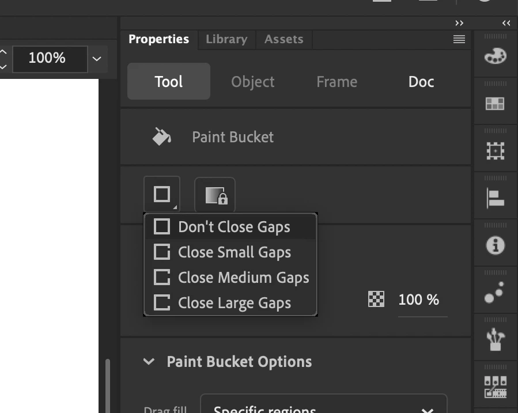This screenshot has height=413, width=518.
Task: Switch to the Library tab
Action: 226,39
